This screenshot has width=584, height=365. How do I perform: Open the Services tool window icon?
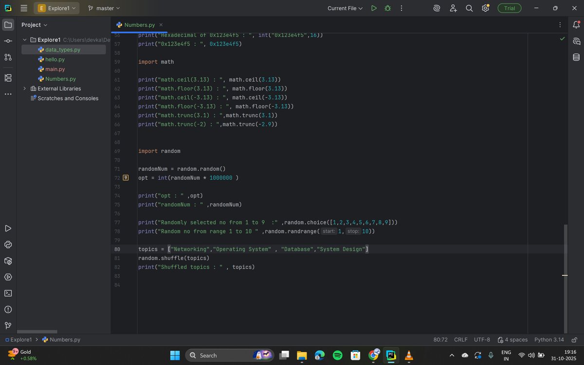(8, 277)
